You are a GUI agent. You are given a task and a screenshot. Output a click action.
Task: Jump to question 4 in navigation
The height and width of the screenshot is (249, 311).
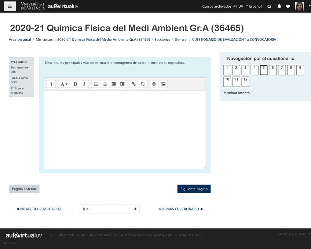[255, 70]
